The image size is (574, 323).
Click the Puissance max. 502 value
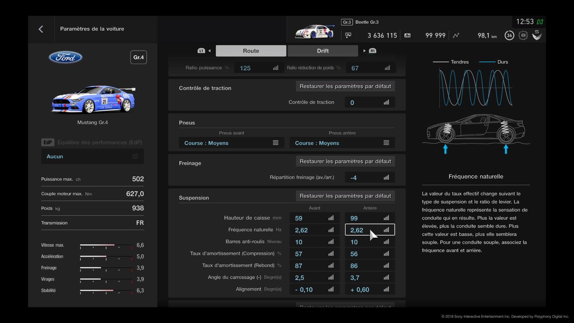pos(138,179)
